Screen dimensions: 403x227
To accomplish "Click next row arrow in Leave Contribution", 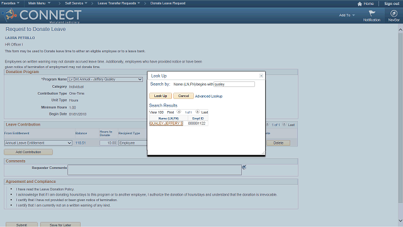I will coord(284,124).
